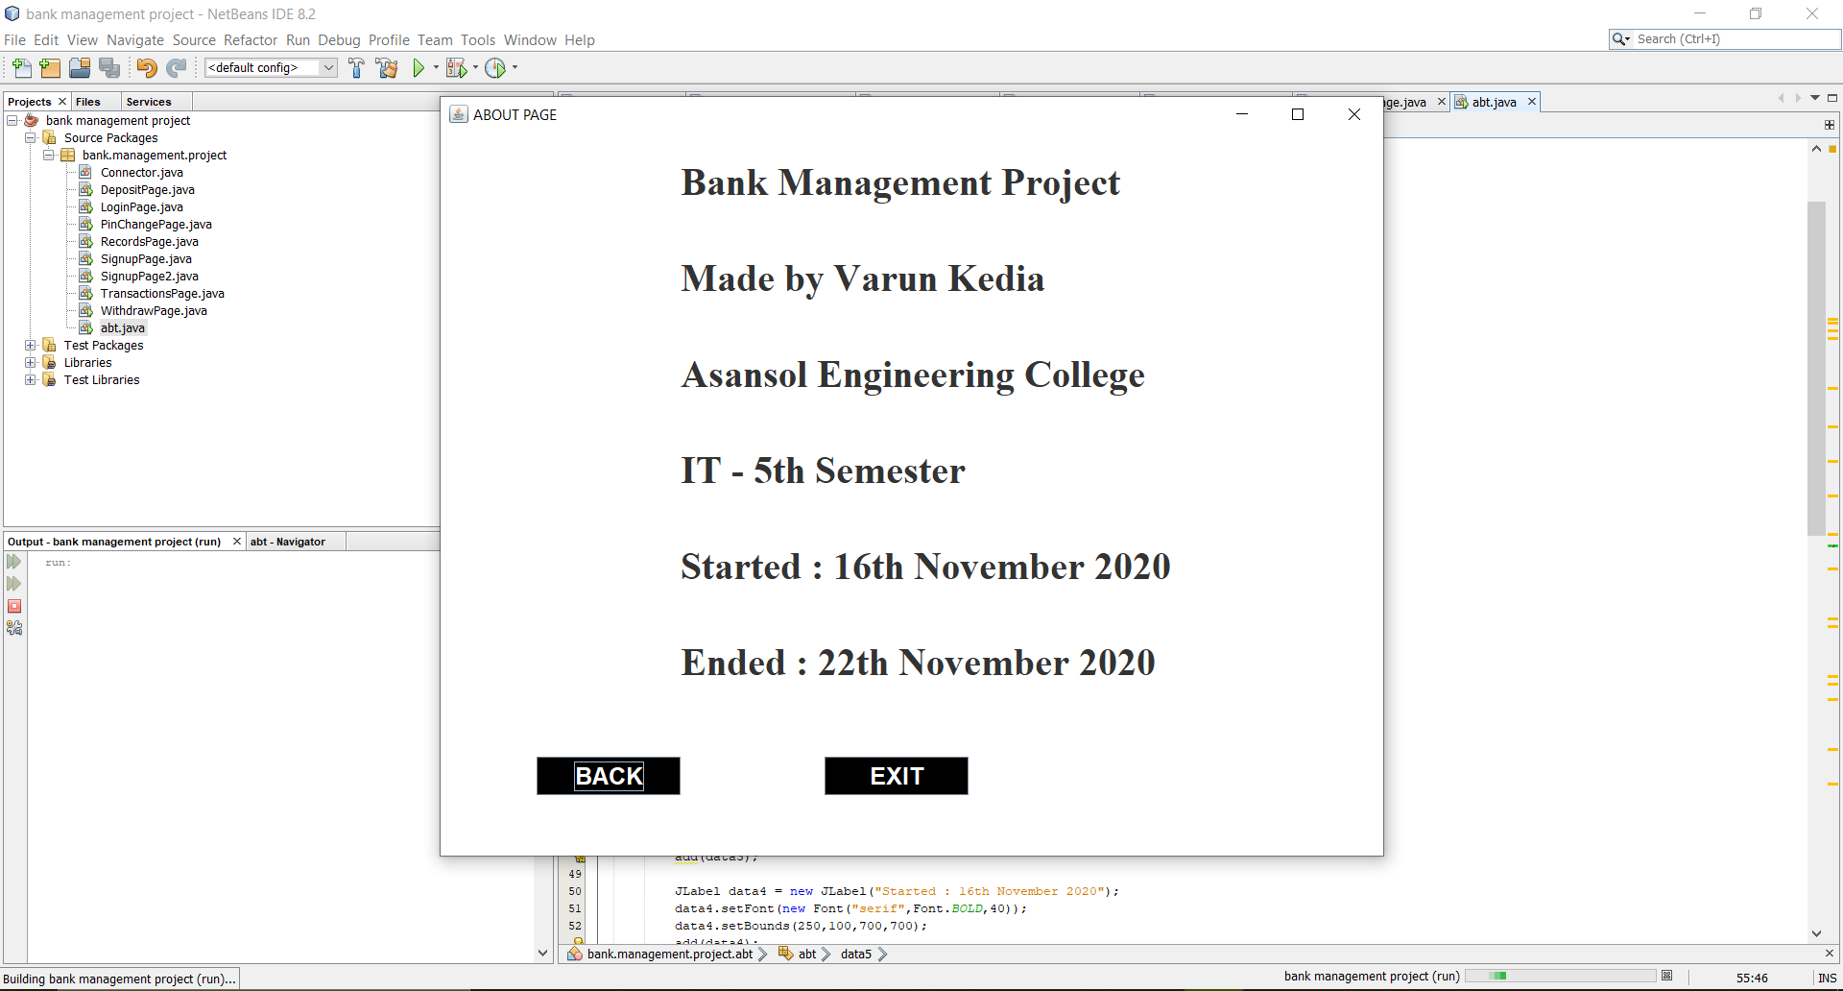Click the Undo toolbar icon
The height and width of the screenshot is (991, 1843).
pos(146,67)
